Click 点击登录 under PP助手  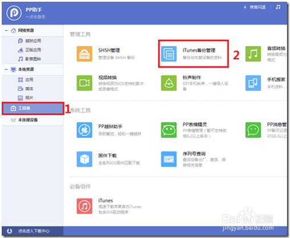pyautogui.click(x=35, y=17)
